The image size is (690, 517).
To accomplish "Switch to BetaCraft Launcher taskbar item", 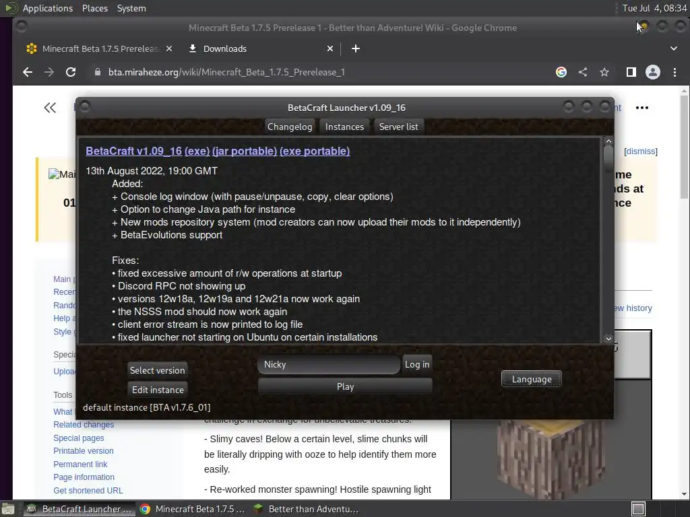I will point(80,509).
